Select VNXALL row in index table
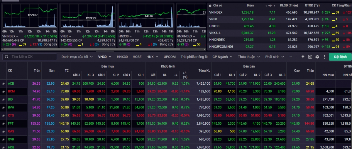352x149 pixels. click(x=280, y=33)
